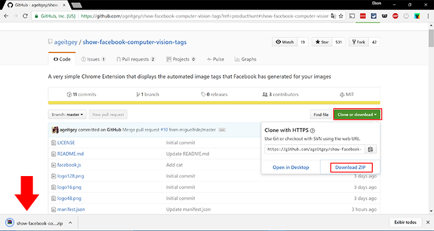Open Chrome three-dot menu

coord(428,16)
